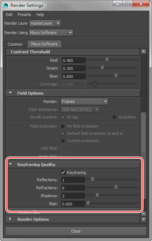Viewport: 152px width, 241px height.
Task: Open the Render Layer masterLayer dropdown
Action: pos(45,23)
